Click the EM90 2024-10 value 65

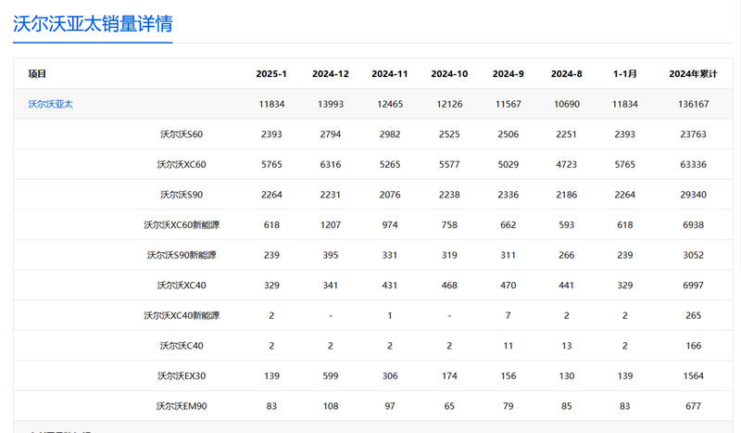click(449, 406)
